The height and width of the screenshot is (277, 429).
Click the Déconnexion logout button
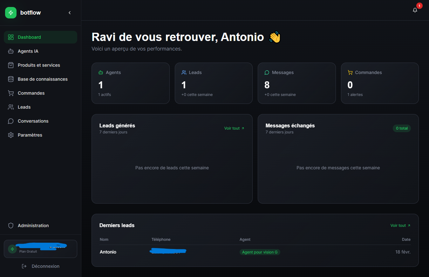[x=41, y=266]
